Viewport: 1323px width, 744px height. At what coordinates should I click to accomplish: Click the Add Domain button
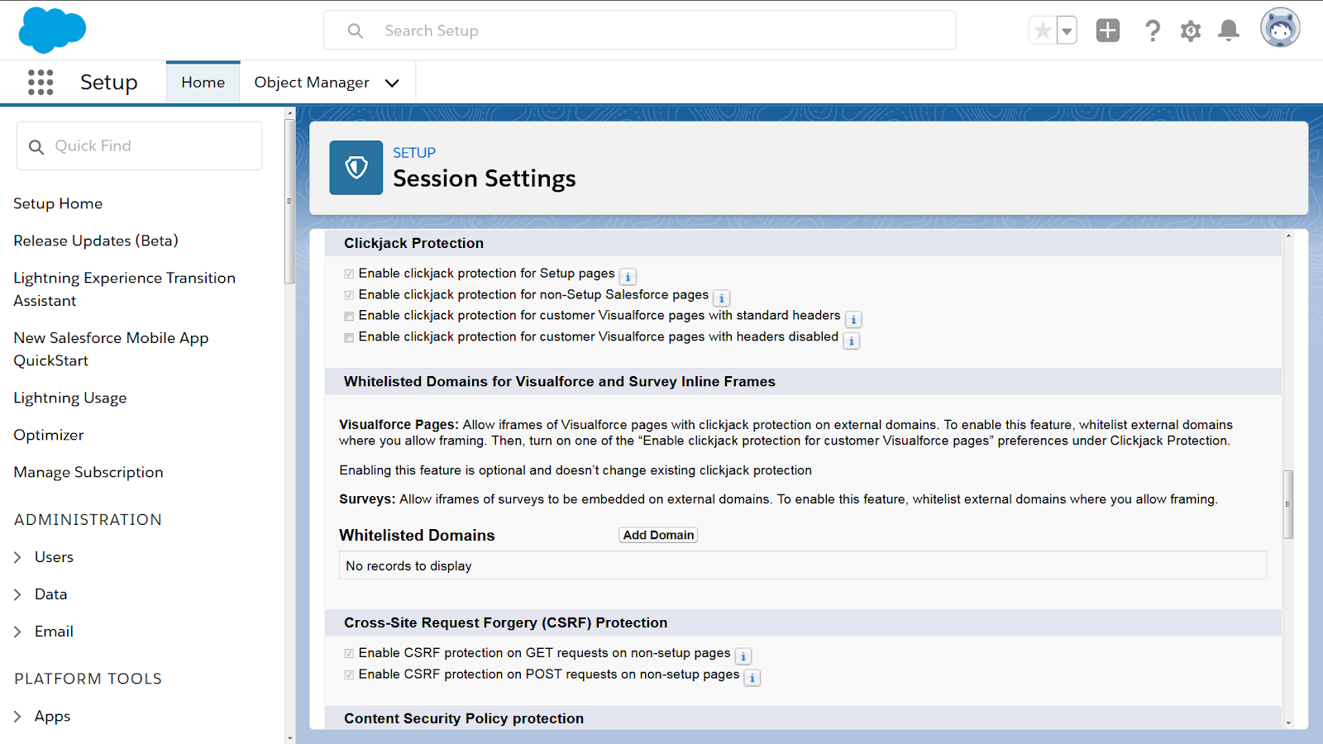(x=658, y=535)
